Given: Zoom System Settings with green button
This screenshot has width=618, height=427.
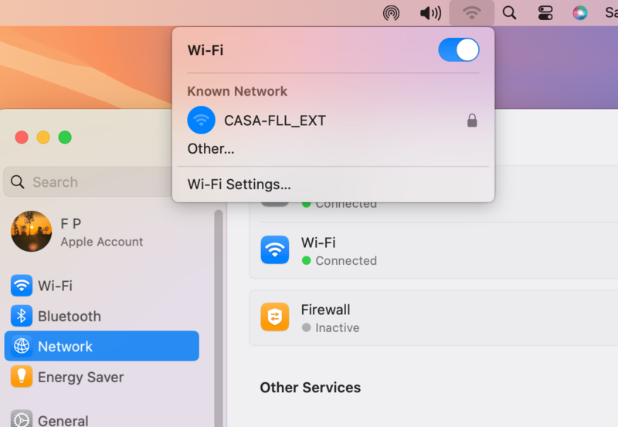Looking at the screenshot, I should click(x=65, y=137).
